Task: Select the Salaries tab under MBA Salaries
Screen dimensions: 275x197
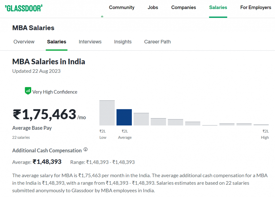Action: (x=56, y=42)
